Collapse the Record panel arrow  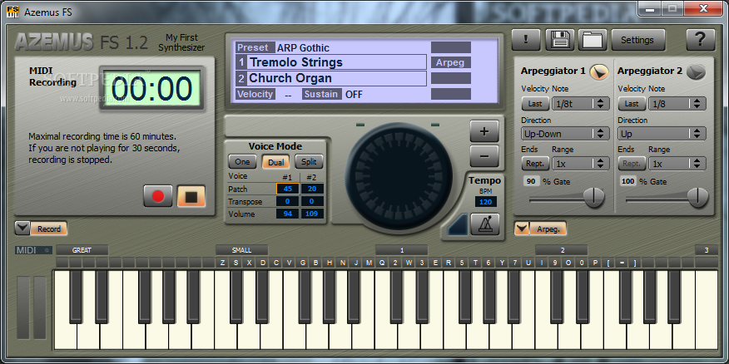click(22, 228)
